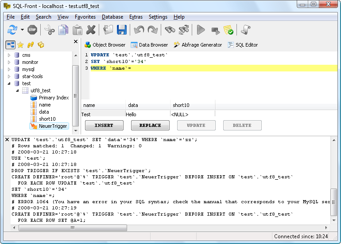Click the log scrollbar up arrow
The width and height of the screenshot is (341, 244).
(334, 140)
